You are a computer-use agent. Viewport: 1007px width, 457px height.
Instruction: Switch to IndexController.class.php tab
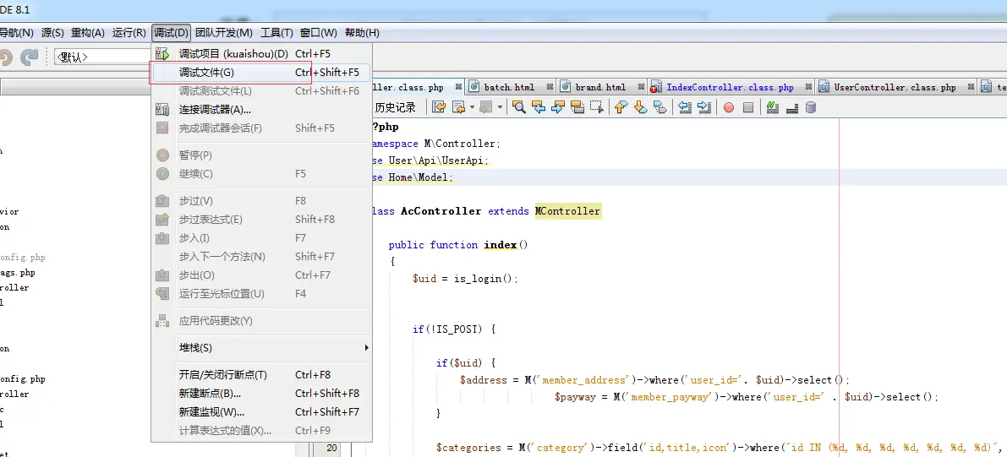pos(729,87)
